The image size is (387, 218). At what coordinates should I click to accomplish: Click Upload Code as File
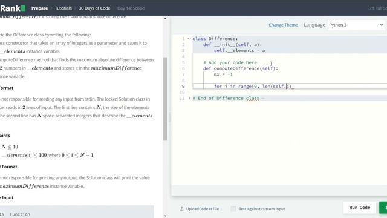[x=203, y=209]
